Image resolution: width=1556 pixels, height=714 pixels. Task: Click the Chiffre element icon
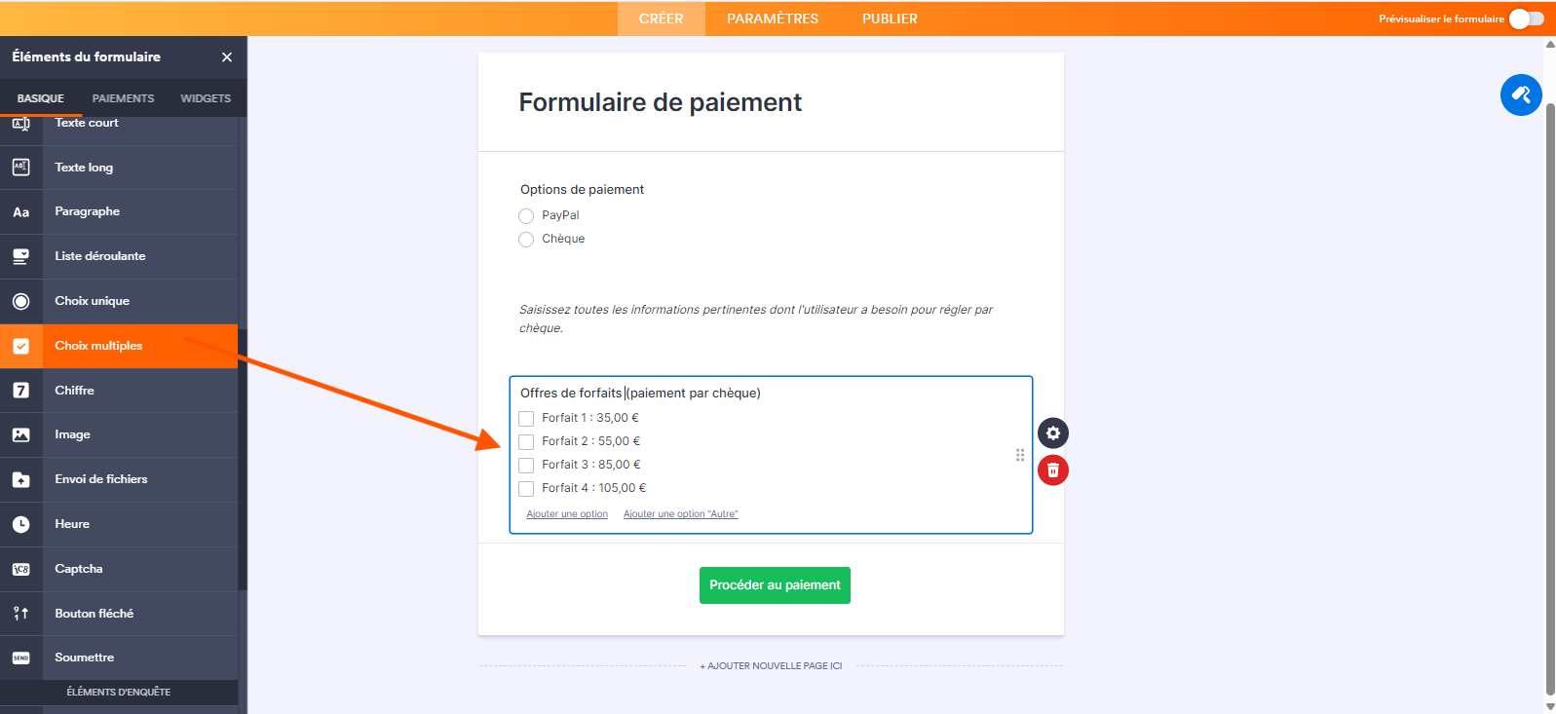[21, 391]
